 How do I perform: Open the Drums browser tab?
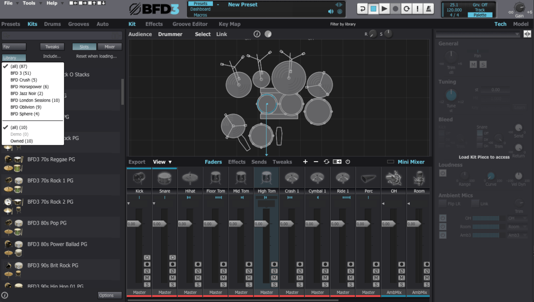click(x=52, y=24)
